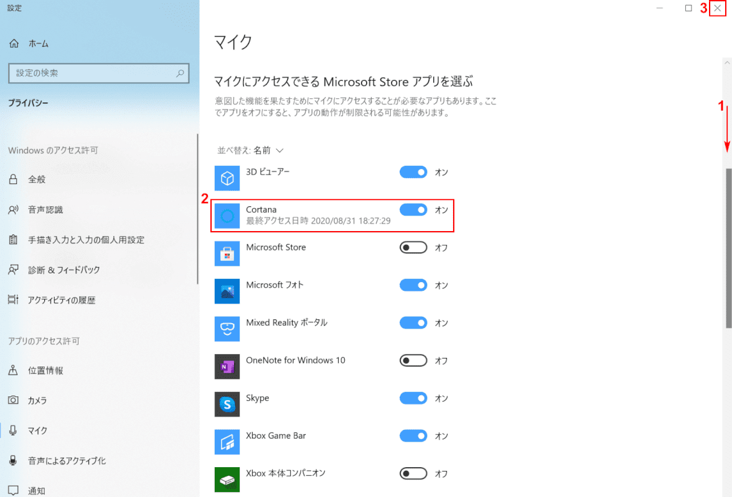The image size is (732, 497).
Task: Click the microphone icon beside マイク
Action: pos(13,431)
